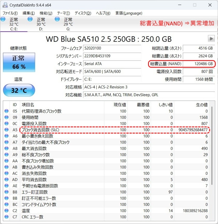218x224 pixels.
Task: Click the 総書込量 (NAND) label
Action: (166, 64)
